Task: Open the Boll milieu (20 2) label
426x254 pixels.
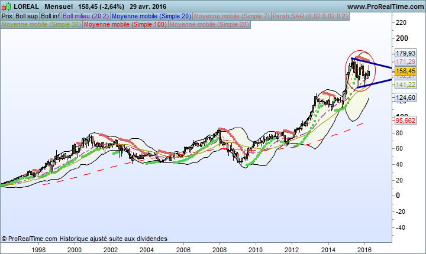Action: pyautogui.click(x=86, y=17)
